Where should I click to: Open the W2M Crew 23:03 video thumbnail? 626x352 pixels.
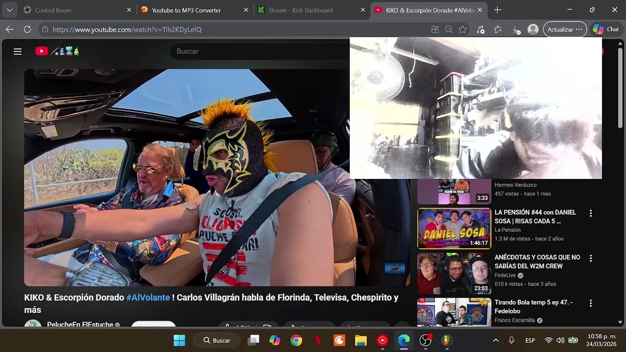[454, 273]
